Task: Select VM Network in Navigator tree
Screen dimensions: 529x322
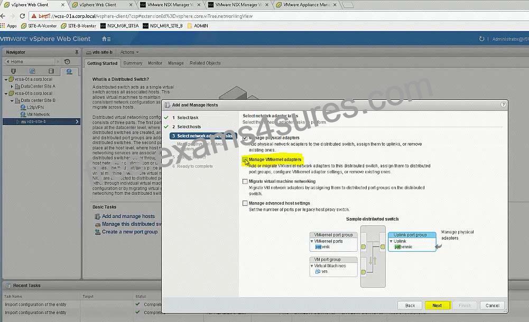Action: (x=38, y=115)
